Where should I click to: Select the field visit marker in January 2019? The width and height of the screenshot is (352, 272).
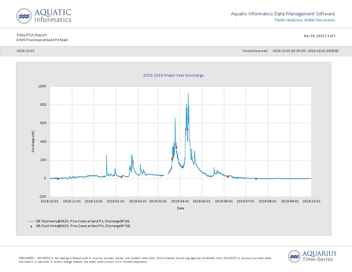122,177
